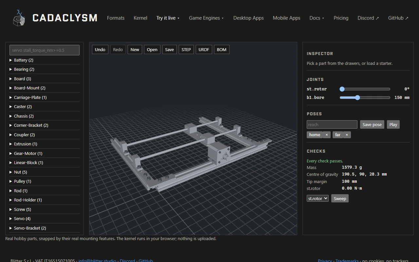Expand the Nut (5) category
The width and height of the screenshot is (419, 262).
45,172
